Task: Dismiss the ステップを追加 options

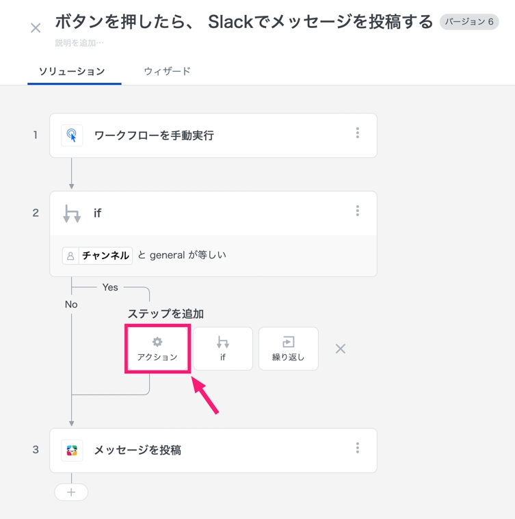Action: (x=341, y=349)
